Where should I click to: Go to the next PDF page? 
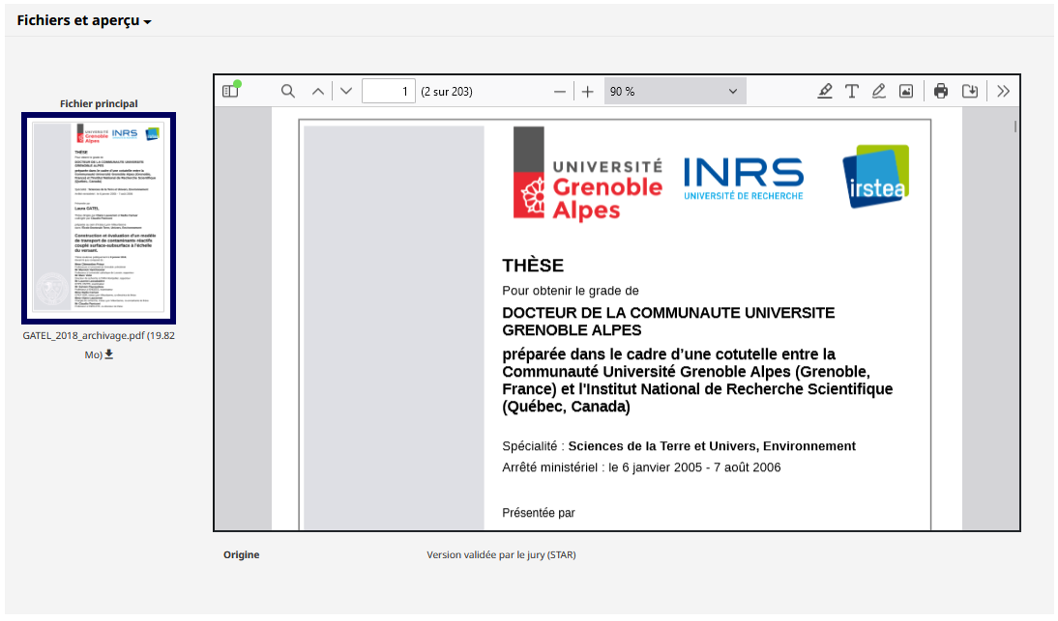tap(346, 91)
